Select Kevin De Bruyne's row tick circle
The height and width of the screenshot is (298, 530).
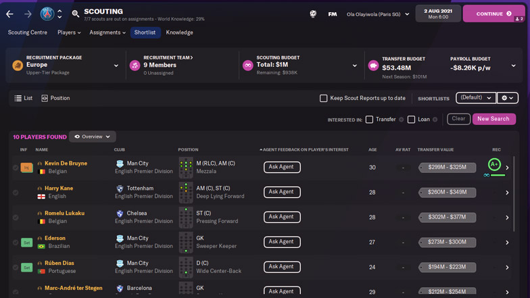click(16, 168)
